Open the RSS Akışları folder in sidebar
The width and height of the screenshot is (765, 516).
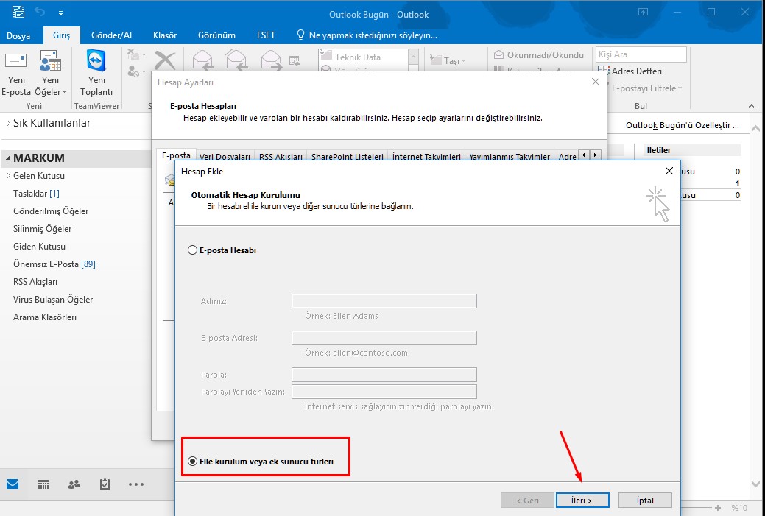[x=35, y=282]
